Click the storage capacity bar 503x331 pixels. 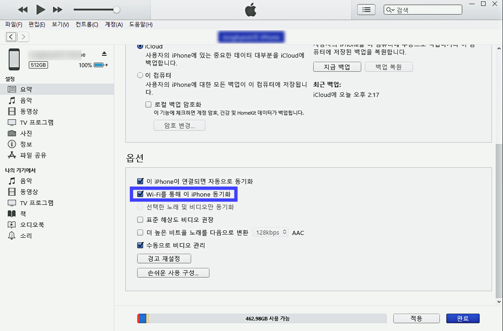tap(262, 319)
